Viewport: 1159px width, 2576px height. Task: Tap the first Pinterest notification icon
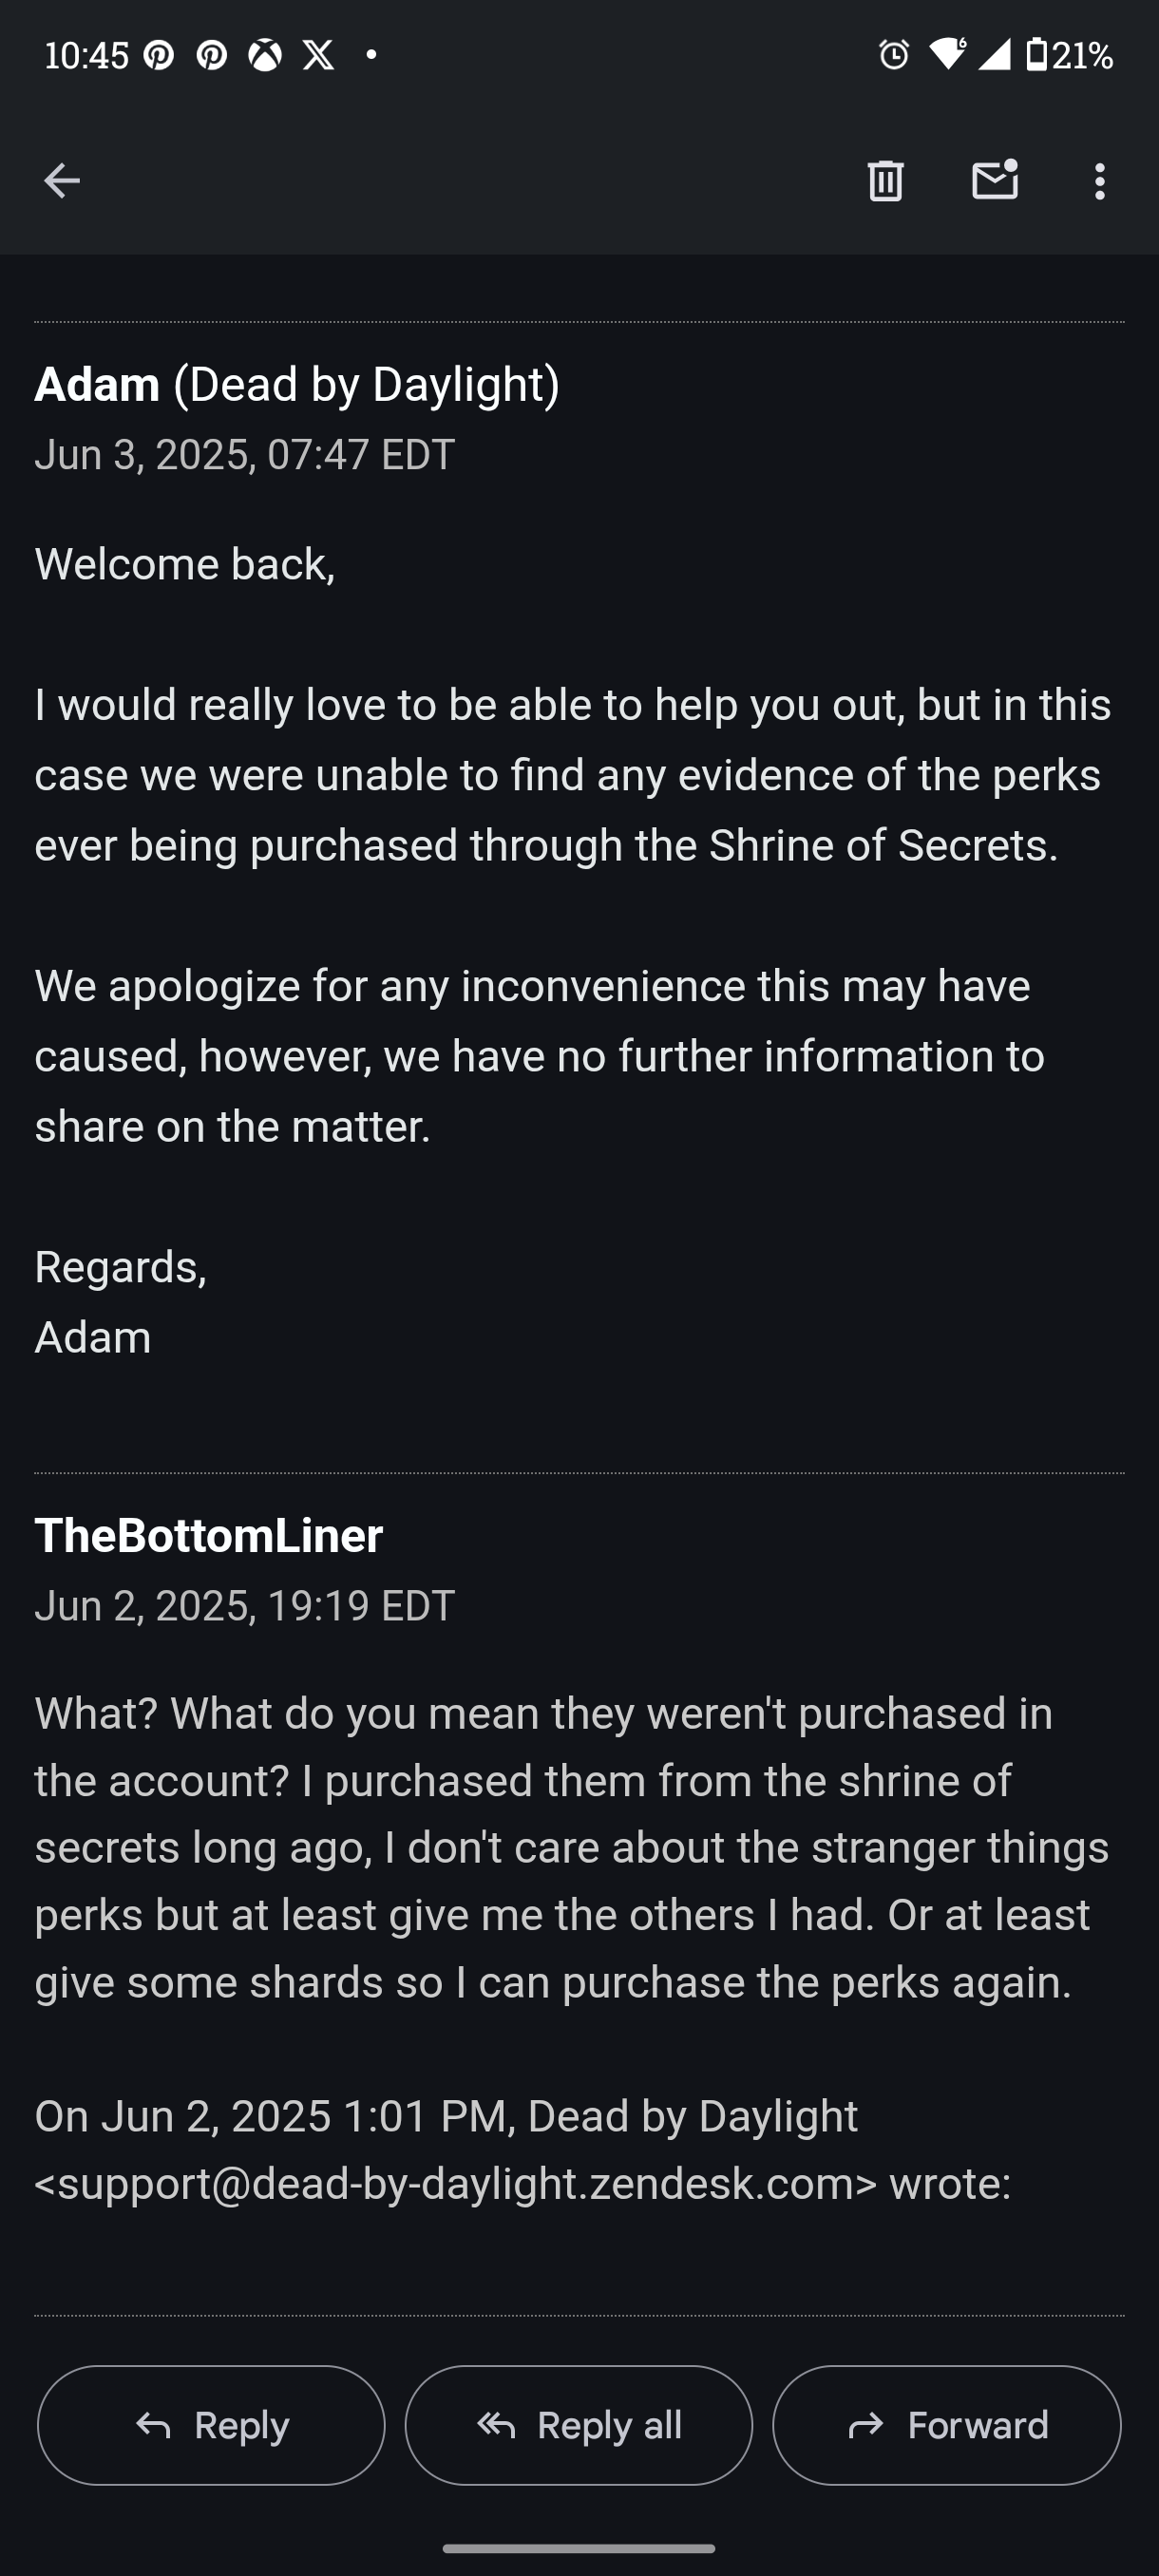(158, 55)
